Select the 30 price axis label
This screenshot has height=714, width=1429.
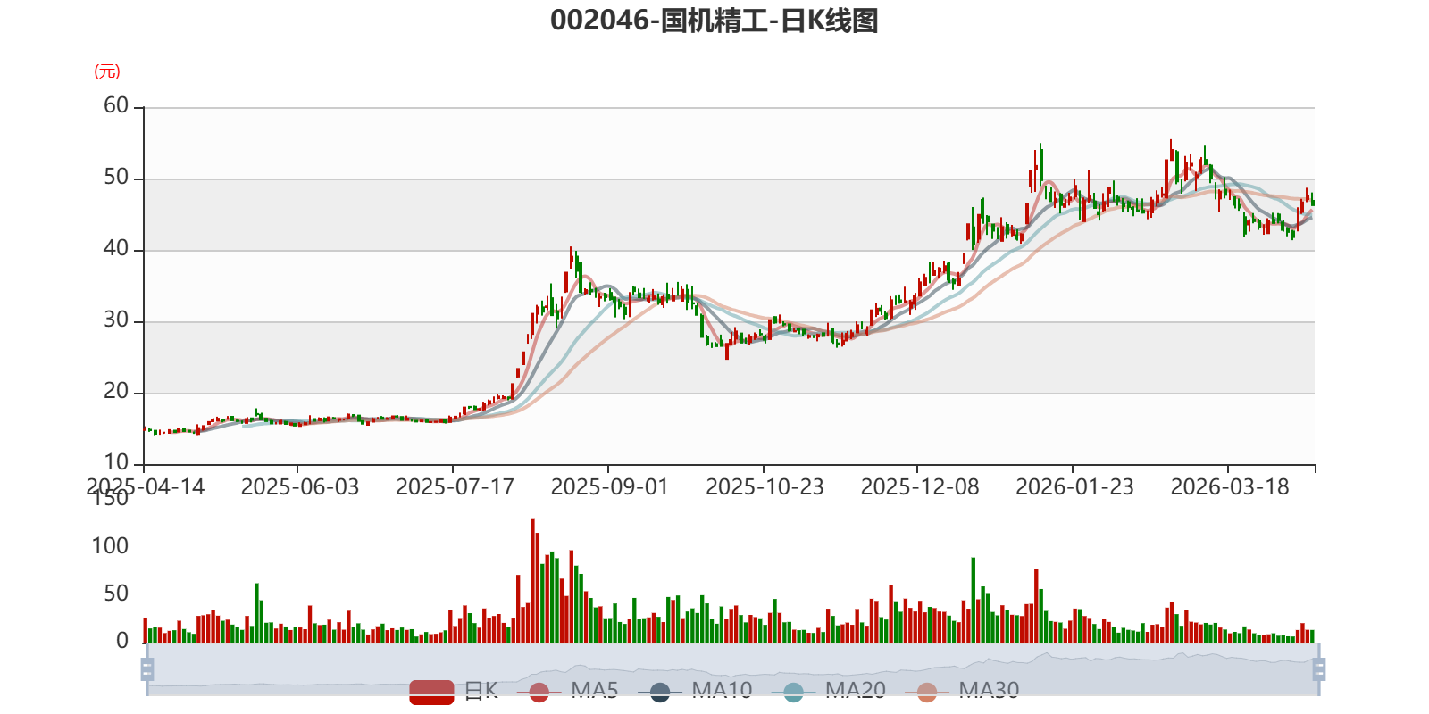(116, 320)
